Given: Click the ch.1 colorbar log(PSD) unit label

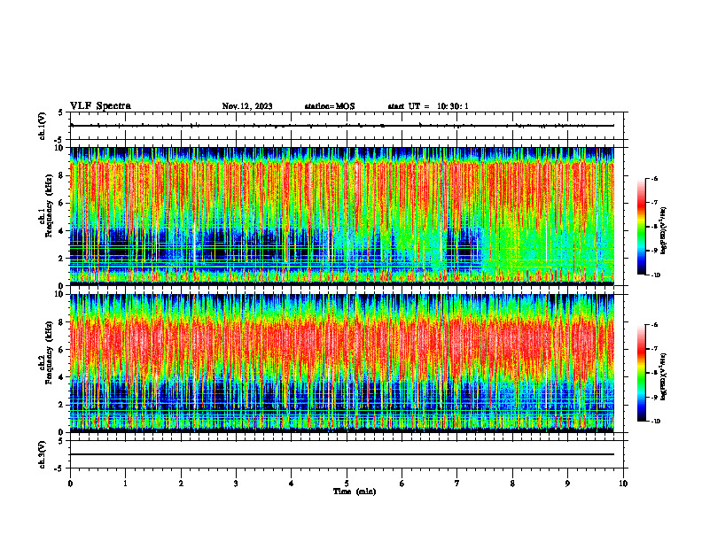Looking at the screenshot, I should pyautogui.click(x=664, y=231).
